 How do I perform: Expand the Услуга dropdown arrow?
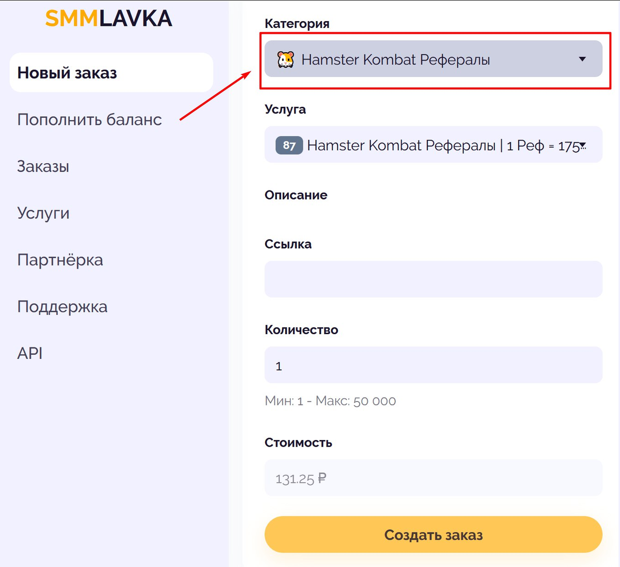click(582, 145)
